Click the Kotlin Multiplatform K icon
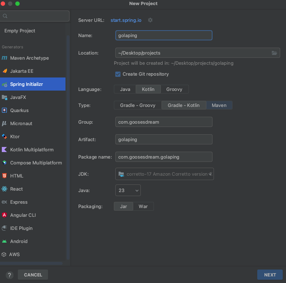 (x=4, y=150)
